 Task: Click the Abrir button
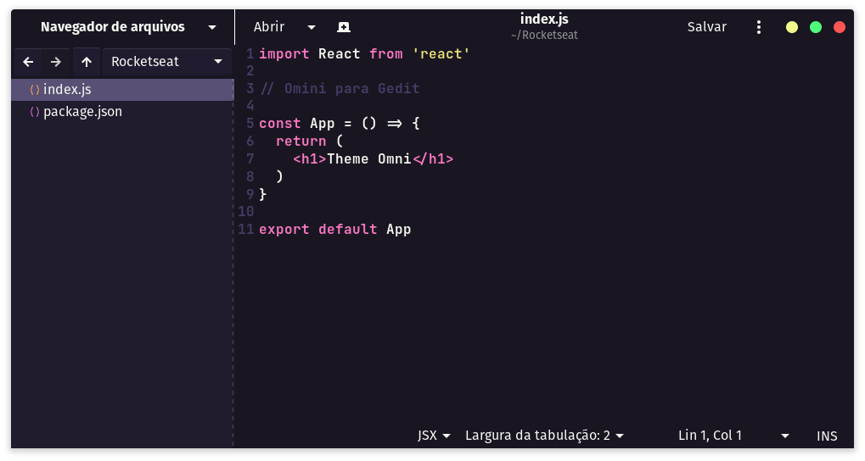(269, 27)
